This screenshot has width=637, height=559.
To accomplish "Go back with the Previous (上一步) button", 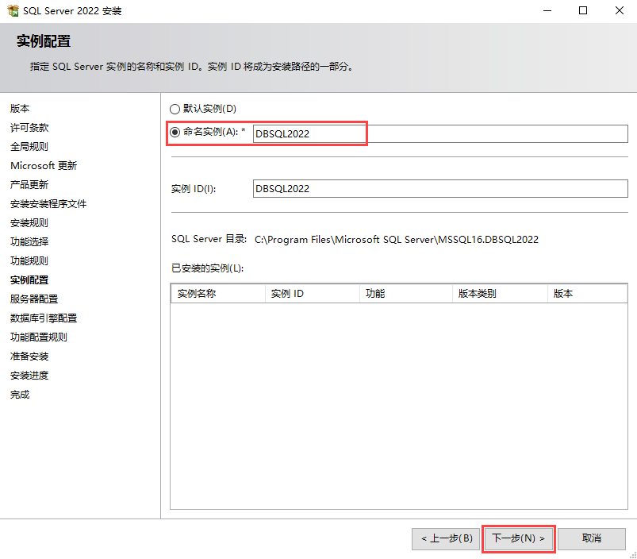I will (x=447, y=538).
